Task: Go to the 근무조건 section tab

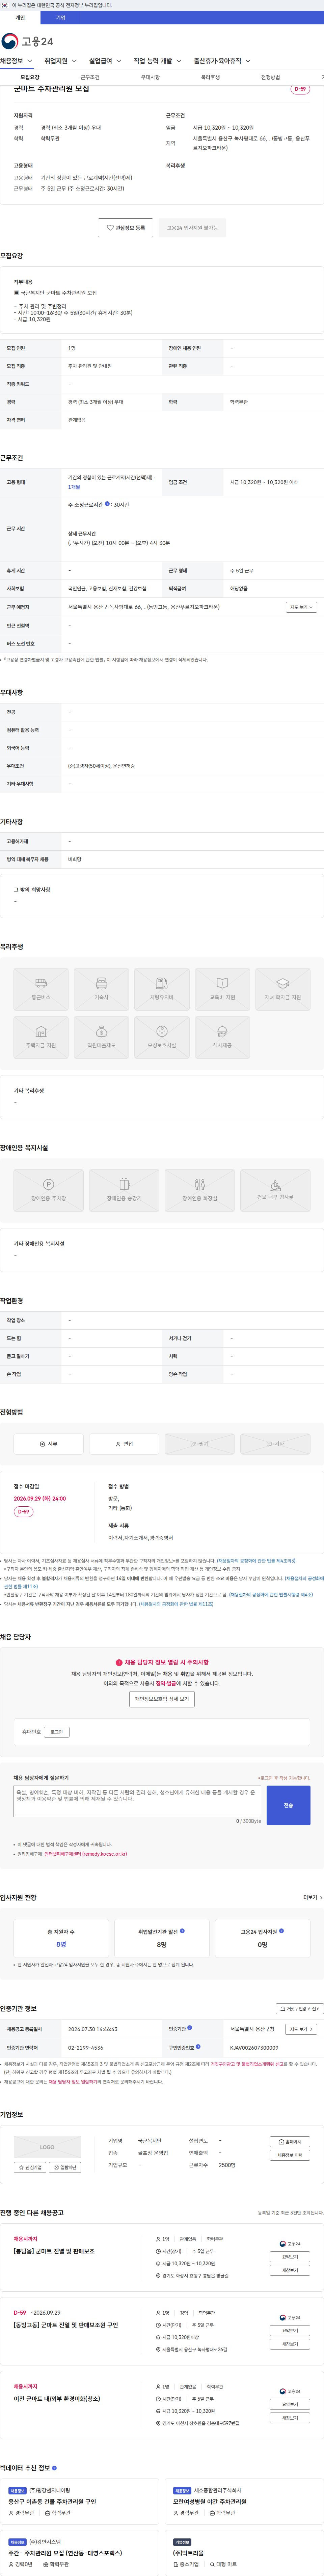Action: tap(90, 77)
